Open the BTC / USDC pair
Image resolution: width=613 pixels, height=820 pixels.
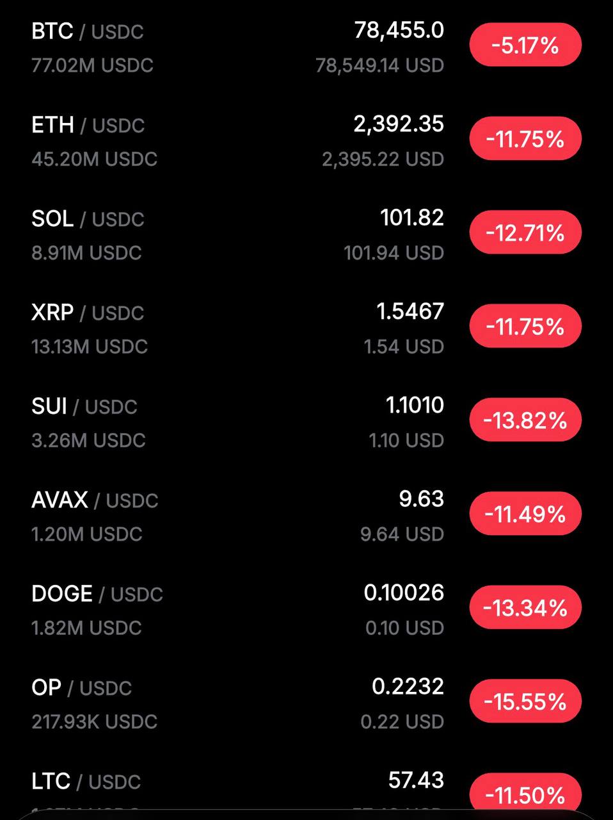[x=88, y=31]
